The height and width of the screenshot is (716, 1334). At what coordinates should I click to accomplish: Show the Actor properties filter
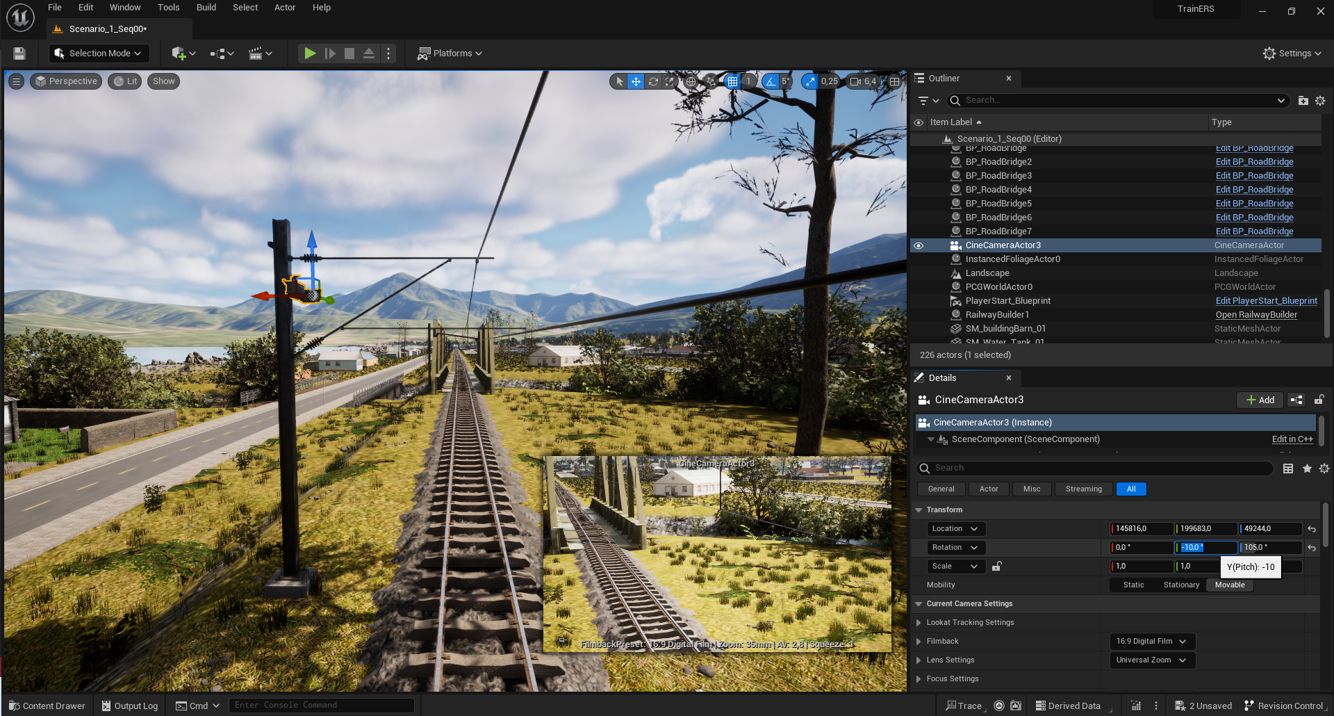click(x=989, y=489)
